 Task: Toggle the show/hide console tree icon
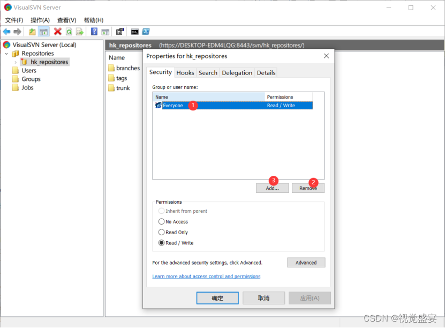pyautogui.click(x=43, y=32)
